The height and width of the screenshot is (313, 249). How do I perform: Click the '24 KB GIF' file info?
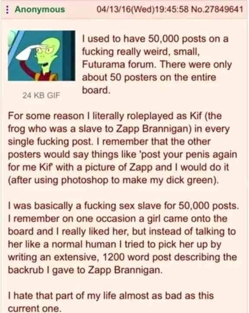tap(41, 95)
